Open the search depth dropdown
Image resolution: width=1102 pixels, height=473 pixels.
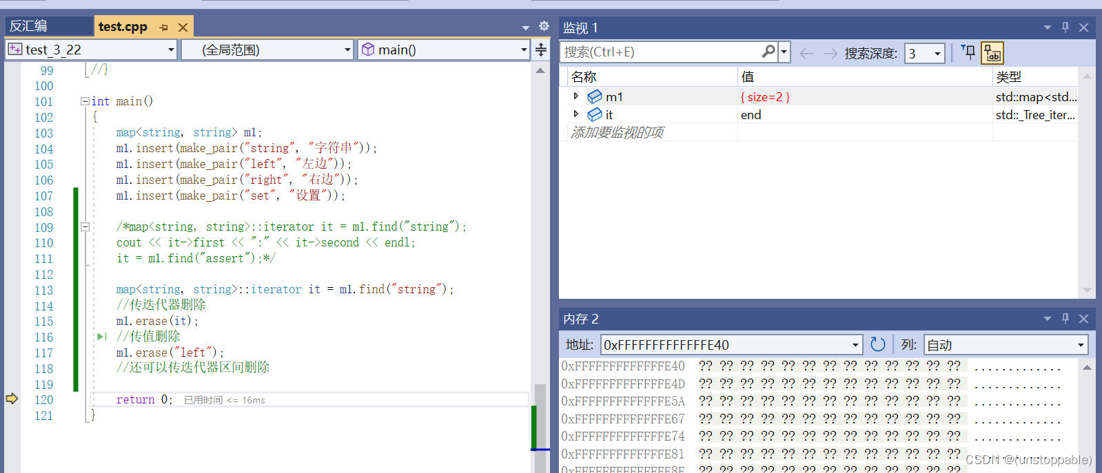click(924, 53)
